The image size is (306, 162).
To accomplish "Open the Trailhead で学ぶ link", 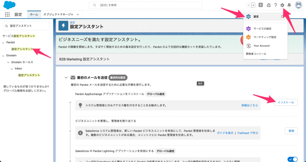I will [x=247, y=133].
